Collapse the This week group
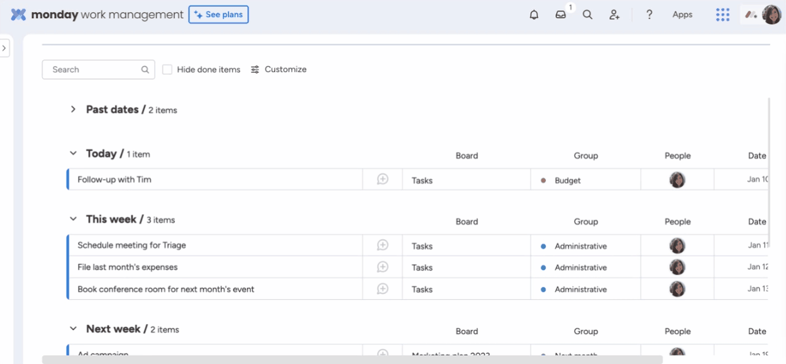Screen dimensions: 786x364 (73, 220)
